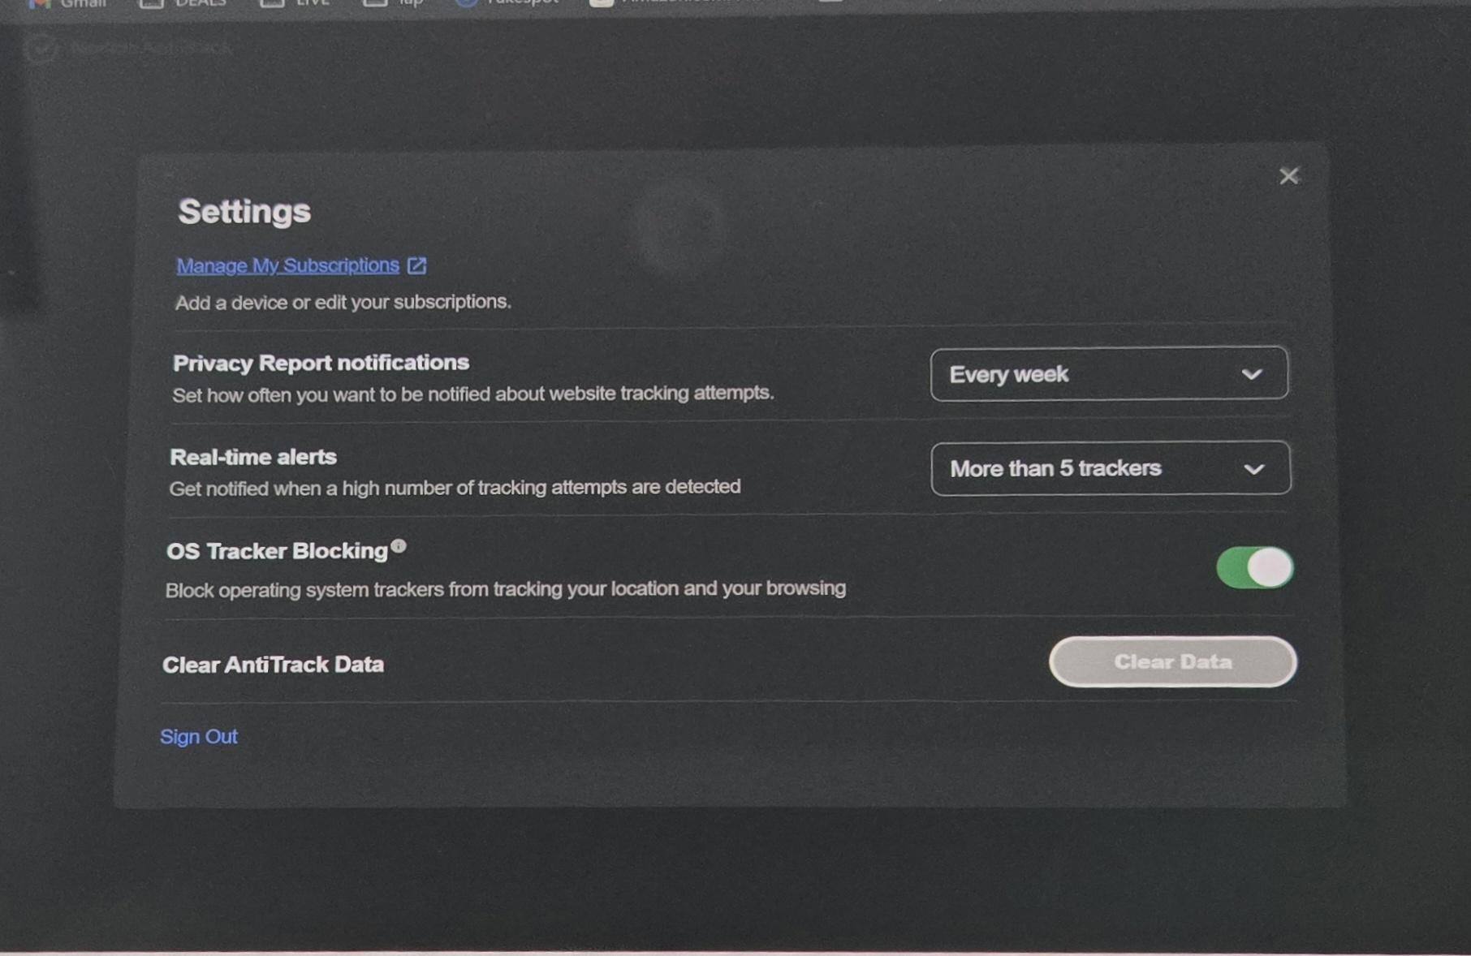Screen dimensions: 1471x956
Task: Expand the 'More than 5 trackers' dropdown
Action: coord(1110,468)
